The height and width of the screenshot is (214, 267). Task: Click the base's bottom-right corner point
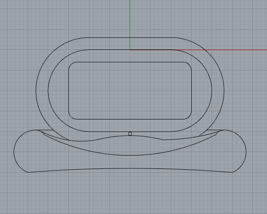(x=232, y=172)
